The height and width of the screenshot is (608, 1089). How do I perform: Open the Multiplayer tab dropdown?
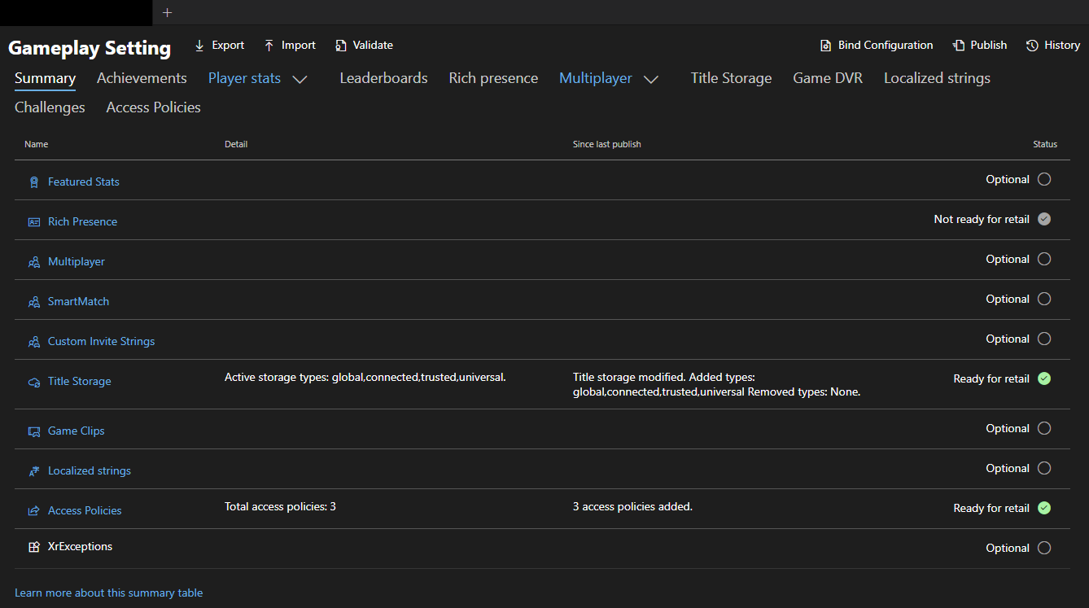coord(651,79)
